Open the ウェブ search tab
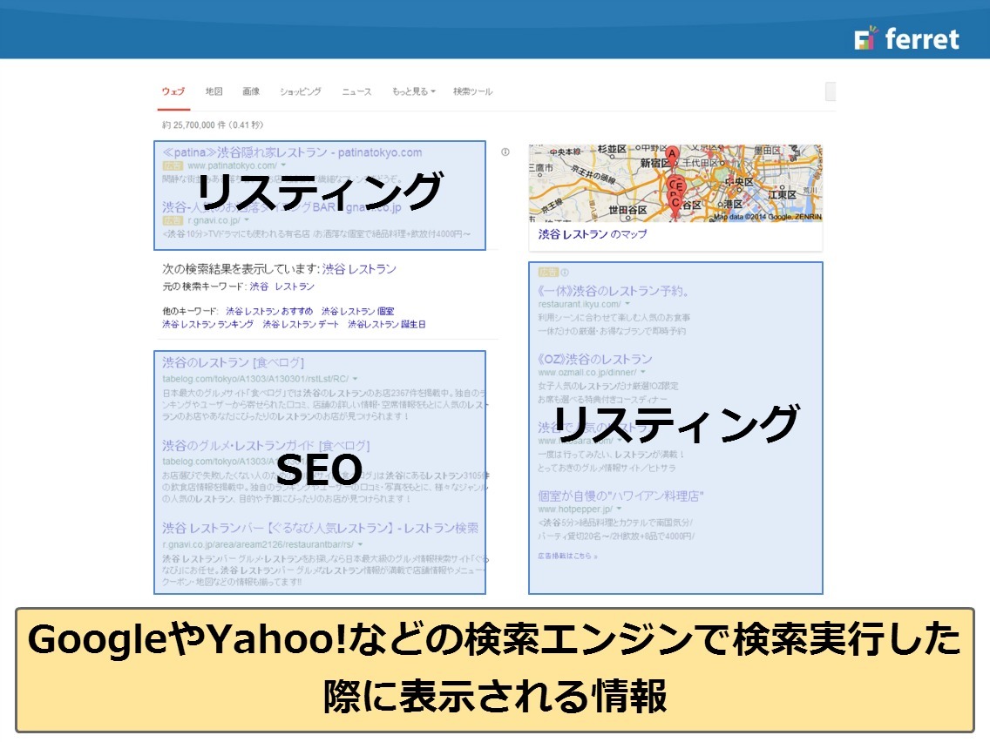The image size is (990, 742). [173, 91]
